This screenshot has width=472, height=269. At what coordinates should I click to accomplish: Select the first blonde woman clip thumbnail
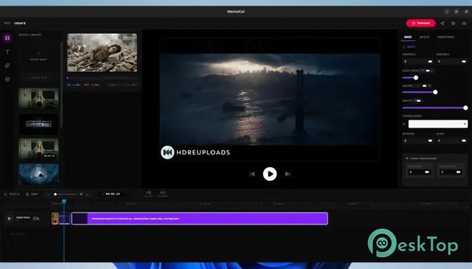[38, 98]
